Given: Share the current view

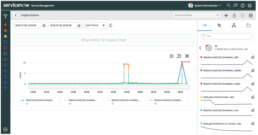Looking at the screenshot, I should 234,16.
